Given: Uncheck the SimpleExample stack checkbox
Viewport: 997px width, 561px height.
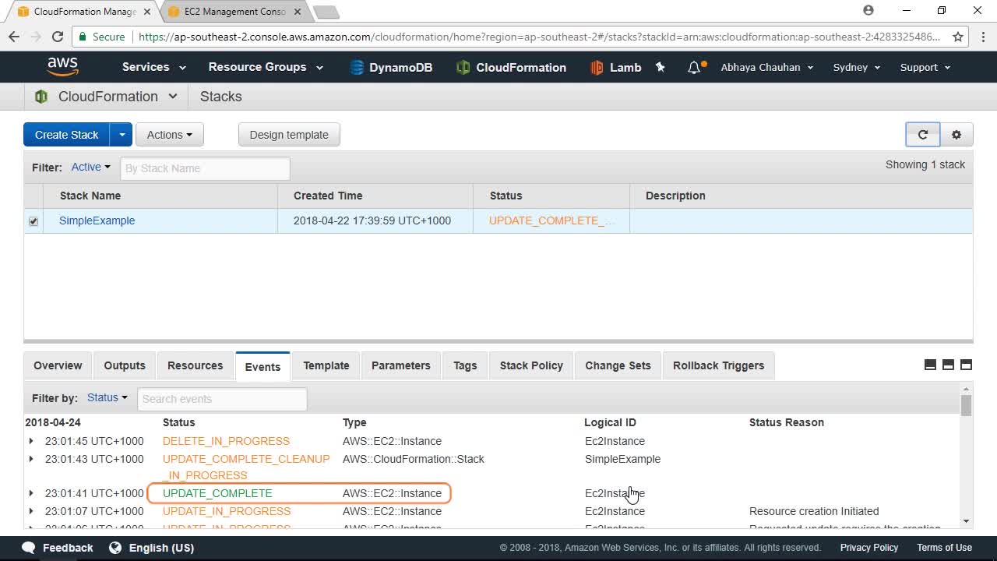Looking at the screenshot, I should 33,221.
